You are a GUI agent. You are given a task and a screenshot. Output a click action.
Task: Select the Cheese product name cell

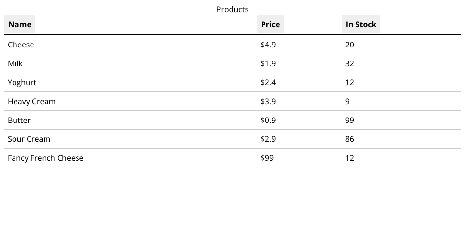(21, 45)
